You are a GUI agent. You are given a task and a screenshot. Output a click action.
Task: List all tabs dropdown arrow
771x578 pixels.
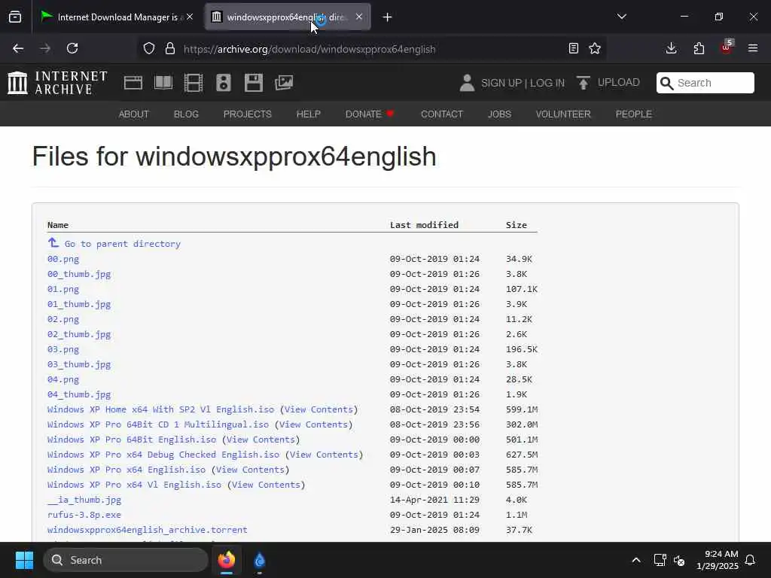(621, 17)
